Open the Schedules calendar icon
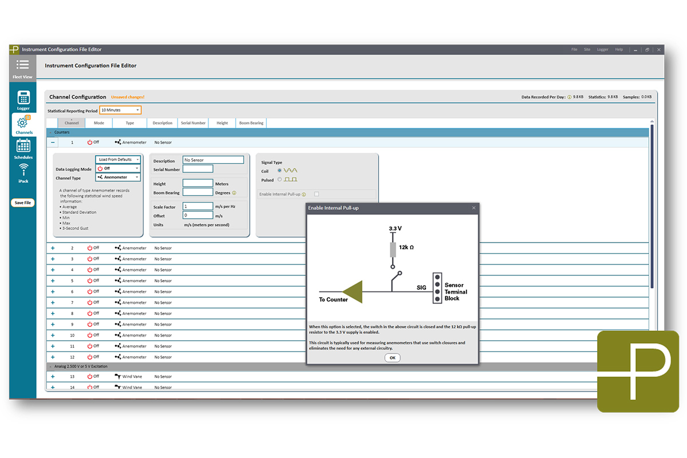This screenshot has height=458, width=687. pos(23,147)
